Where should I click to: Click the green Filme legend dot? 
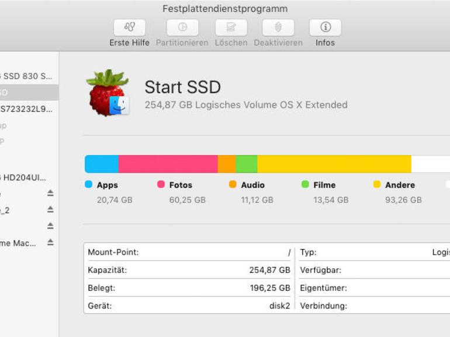tap(305, 184)
